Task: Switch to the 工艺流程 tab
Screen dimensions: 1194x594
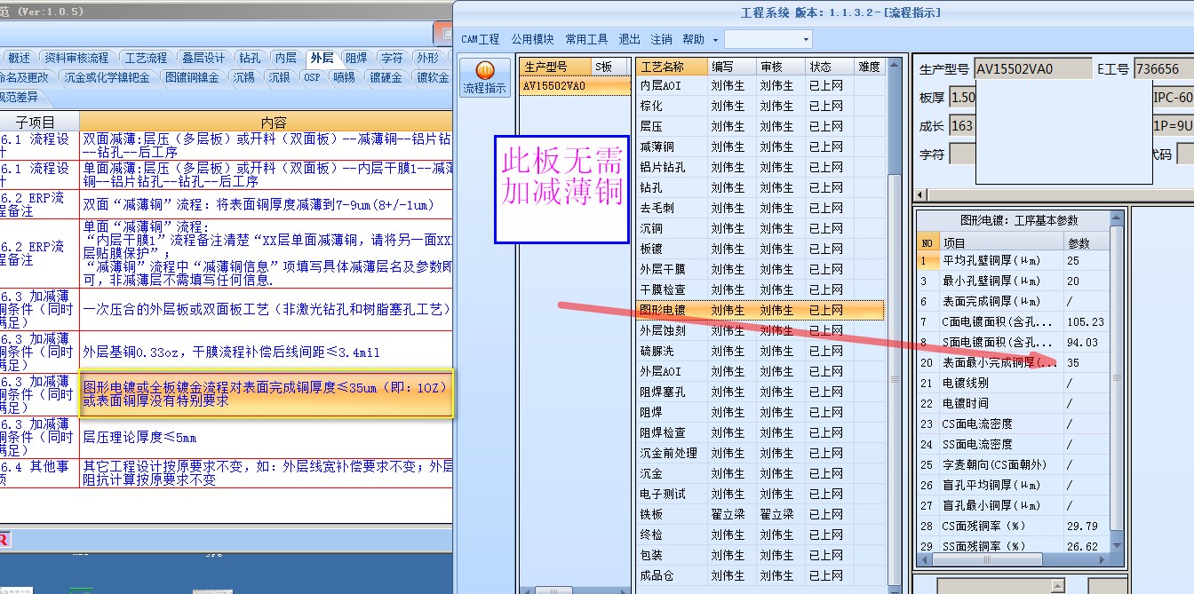Action: click(x=145, y=58)
